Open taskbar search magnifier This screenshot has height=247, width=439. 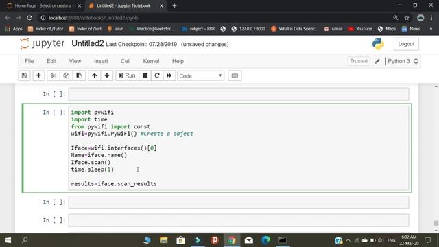coord(25,240)
